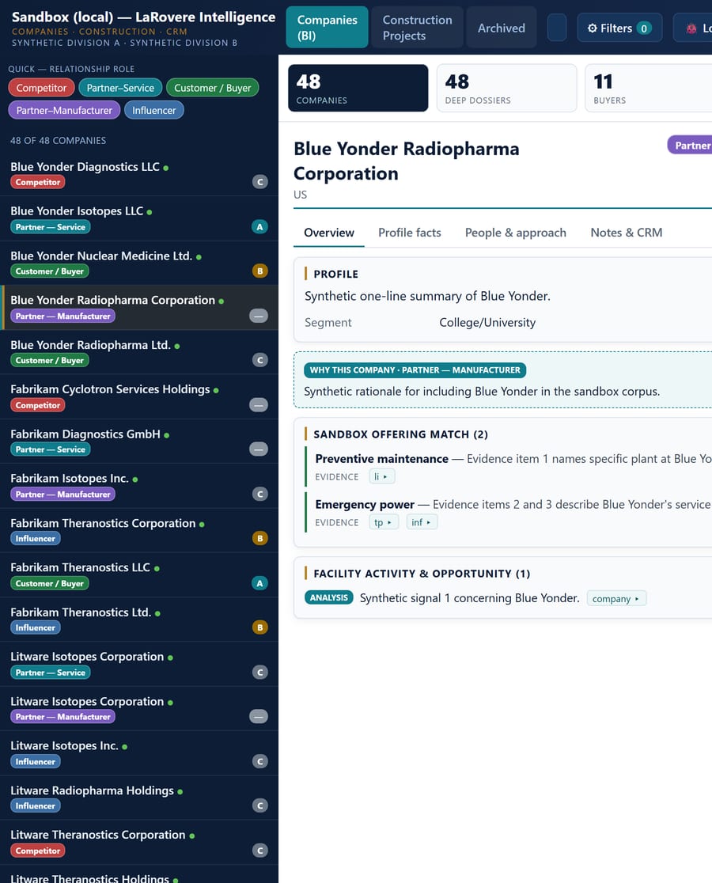Screen dimensions: 712x883
Task: Open the Archived tab
Action: pos(502,28)
